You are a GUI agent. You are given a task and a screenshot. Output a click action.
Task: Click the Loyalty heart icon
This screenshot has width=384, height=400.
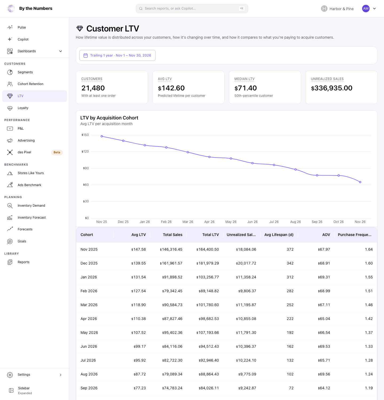pos(10,108)
